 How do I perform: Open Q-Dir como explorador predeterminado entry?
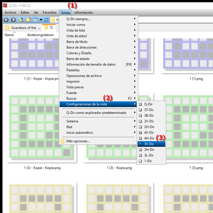point(98,113)
